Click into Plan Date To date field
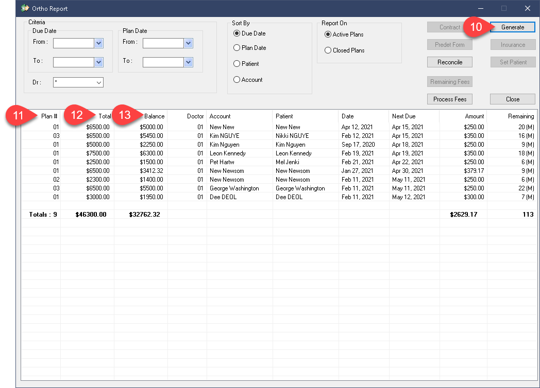 163,62
